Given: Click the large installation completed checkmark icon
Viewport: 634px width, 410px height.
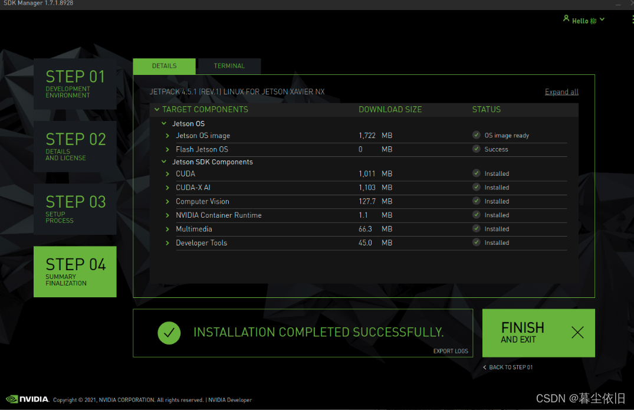Looking at the screenshot, I should [x=169, y=333].
